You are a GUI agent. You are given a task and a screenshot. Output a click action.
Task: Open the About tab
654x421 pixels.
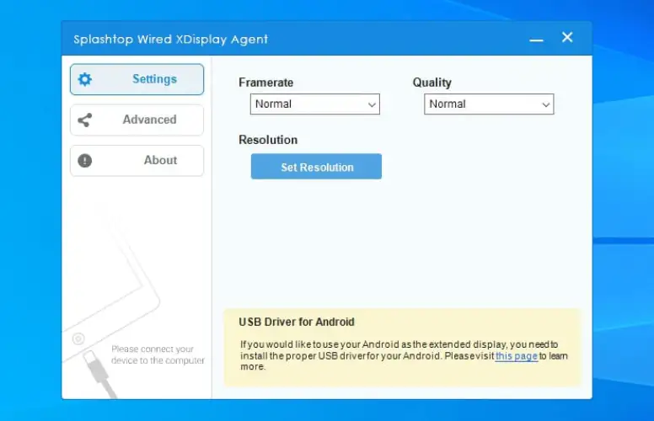pyautogui.click(x=137, y=160)
